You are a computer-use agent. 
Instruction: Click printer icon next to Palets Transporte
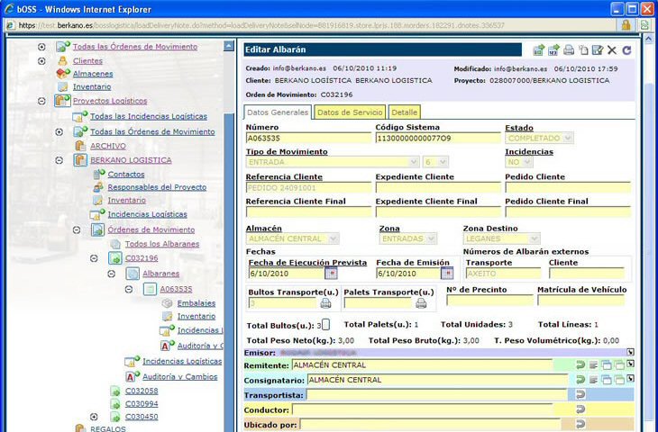click(421, 303)
